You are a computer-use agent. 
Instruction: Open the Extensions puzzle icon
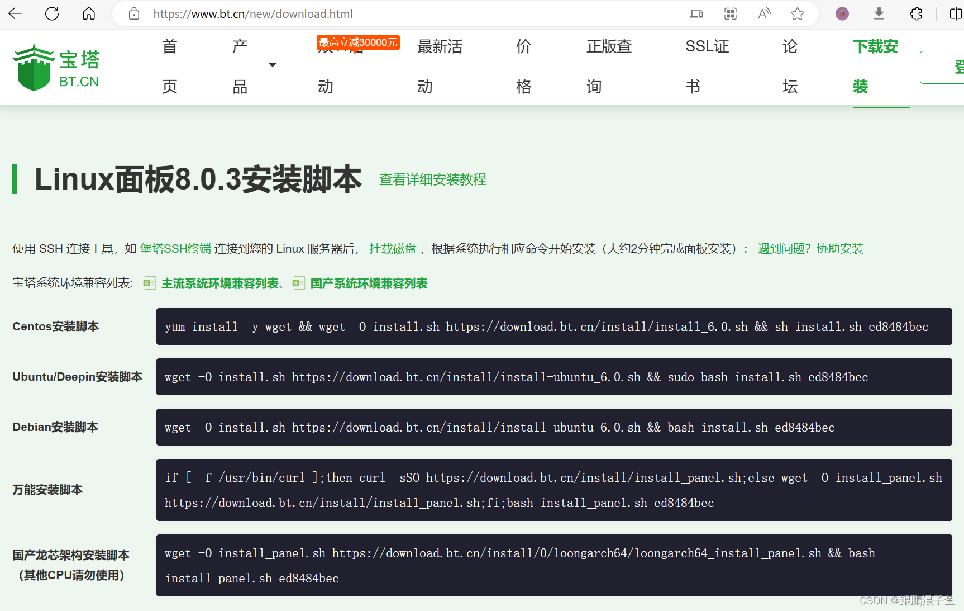[916, 13]
